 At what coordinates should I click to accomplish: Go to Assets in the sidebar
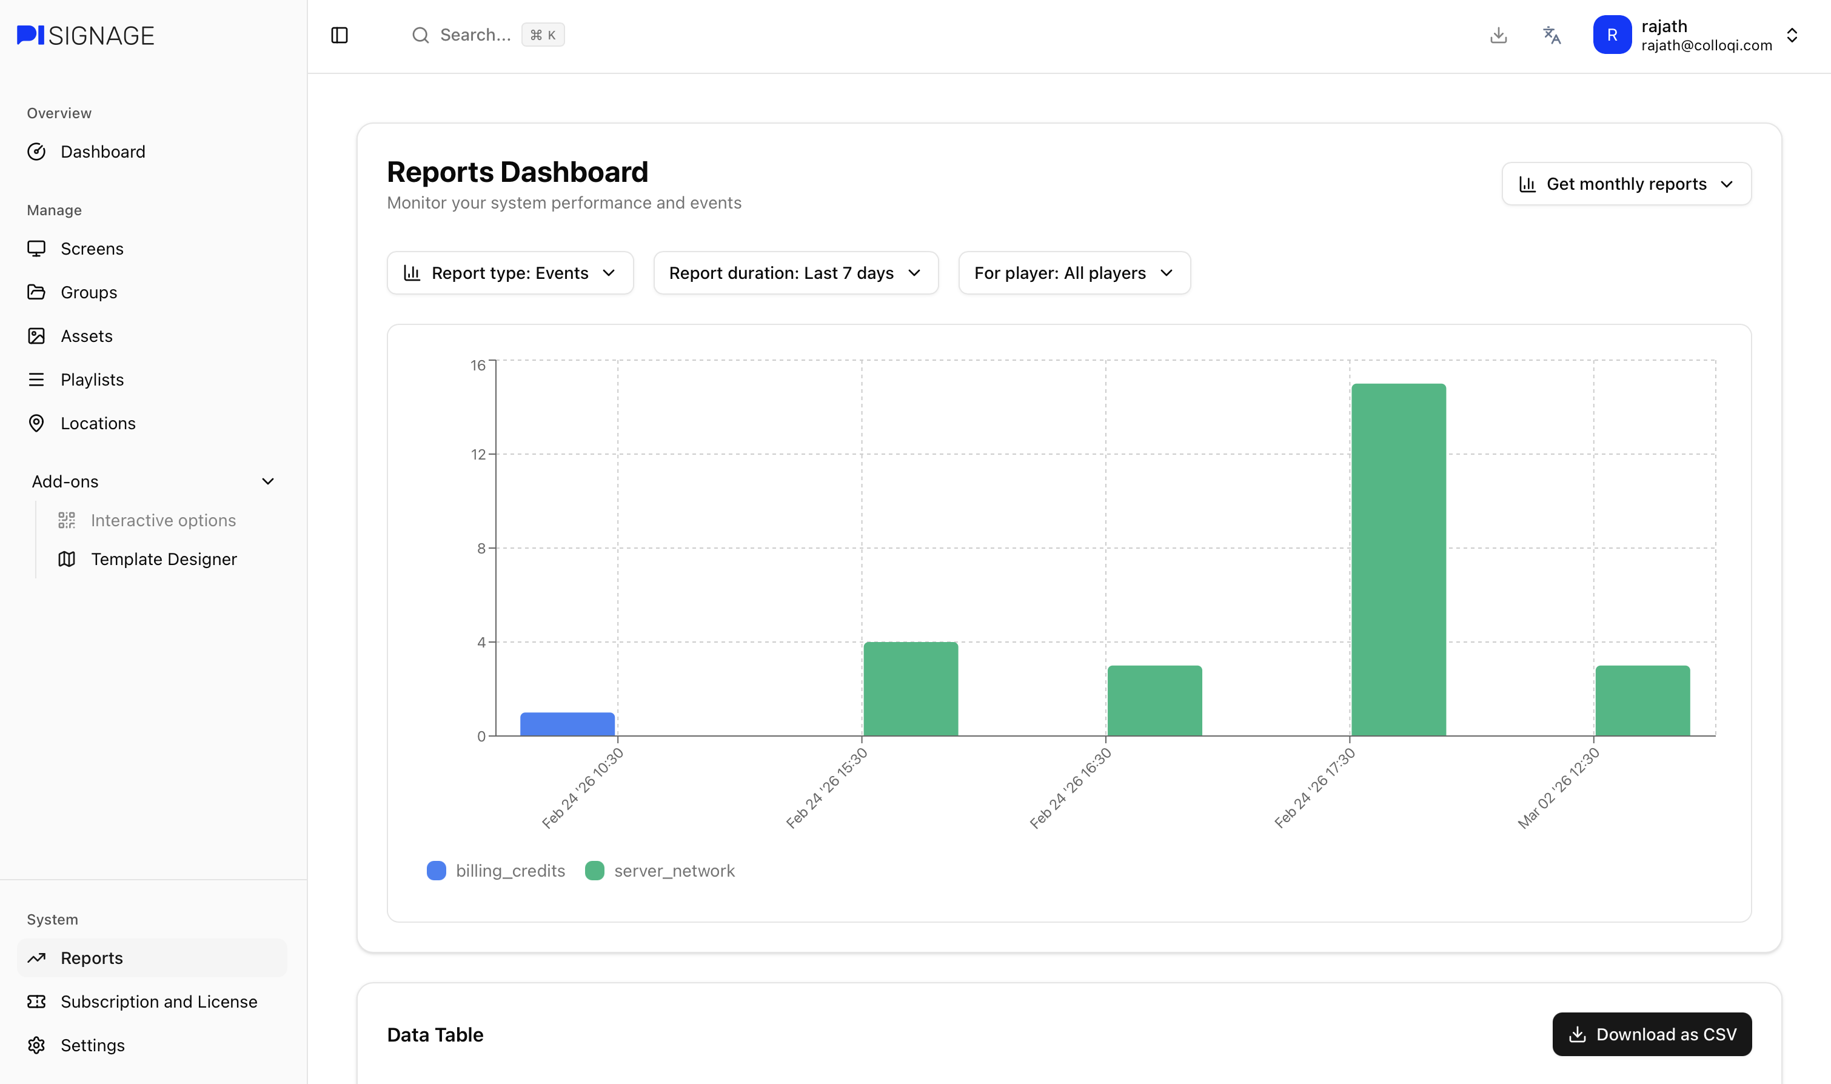86,336
